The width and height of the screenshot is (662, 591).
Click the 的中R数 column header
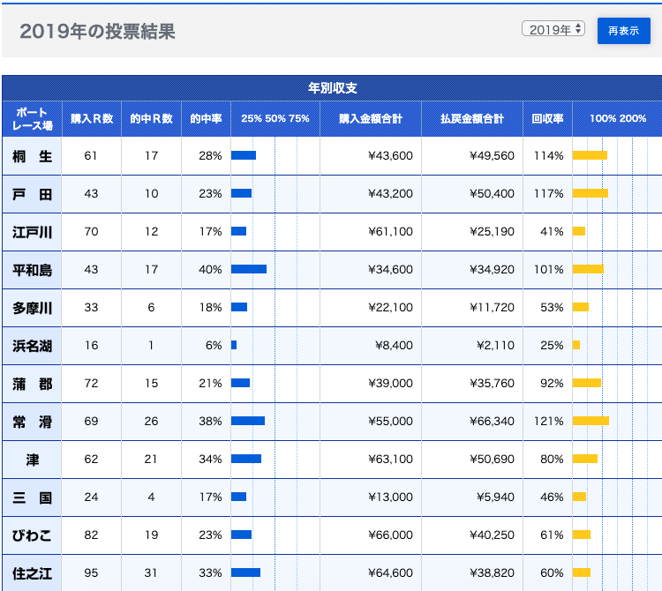[x=151, y=119]
